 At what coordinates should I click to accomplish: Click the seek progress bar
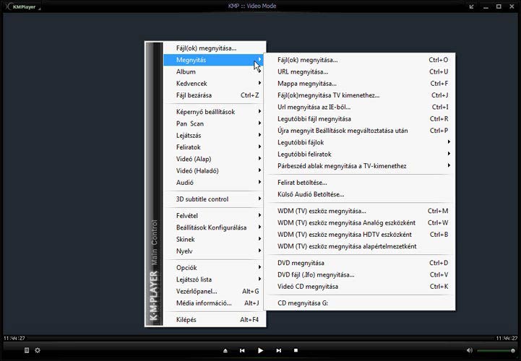260,337
